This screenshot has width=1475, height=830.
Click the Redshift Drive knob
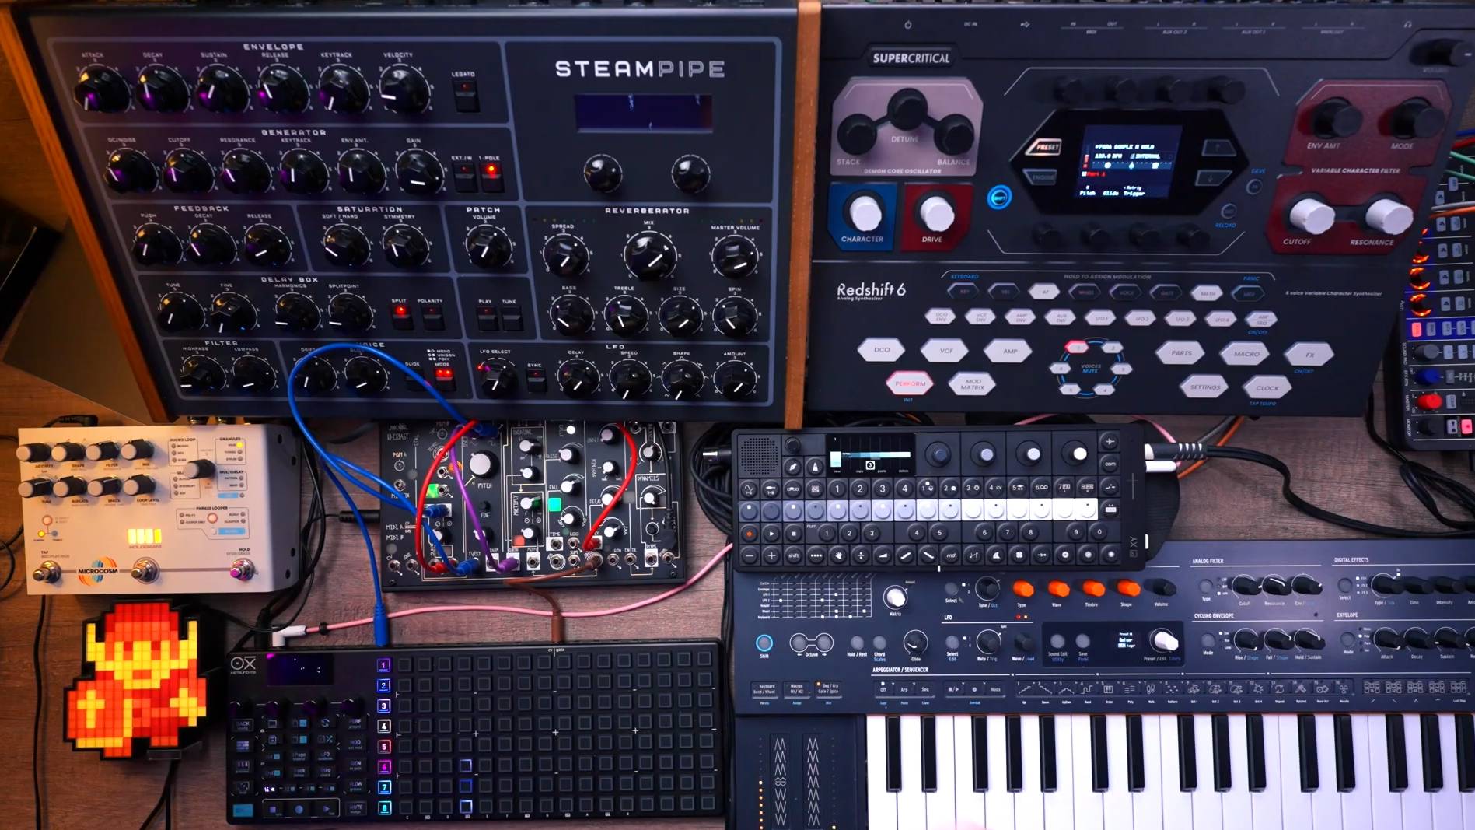[935, 212]
